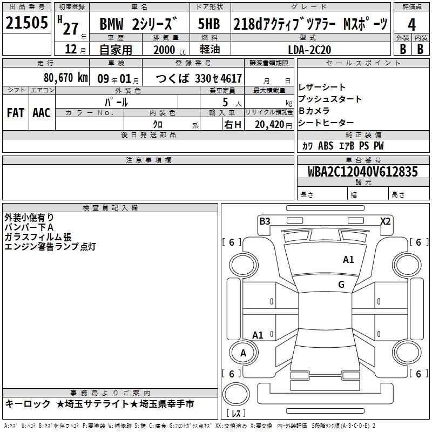Click the G mark on the windshield
The width and height of the screenshot is (432, 432).
pos(341,285)
